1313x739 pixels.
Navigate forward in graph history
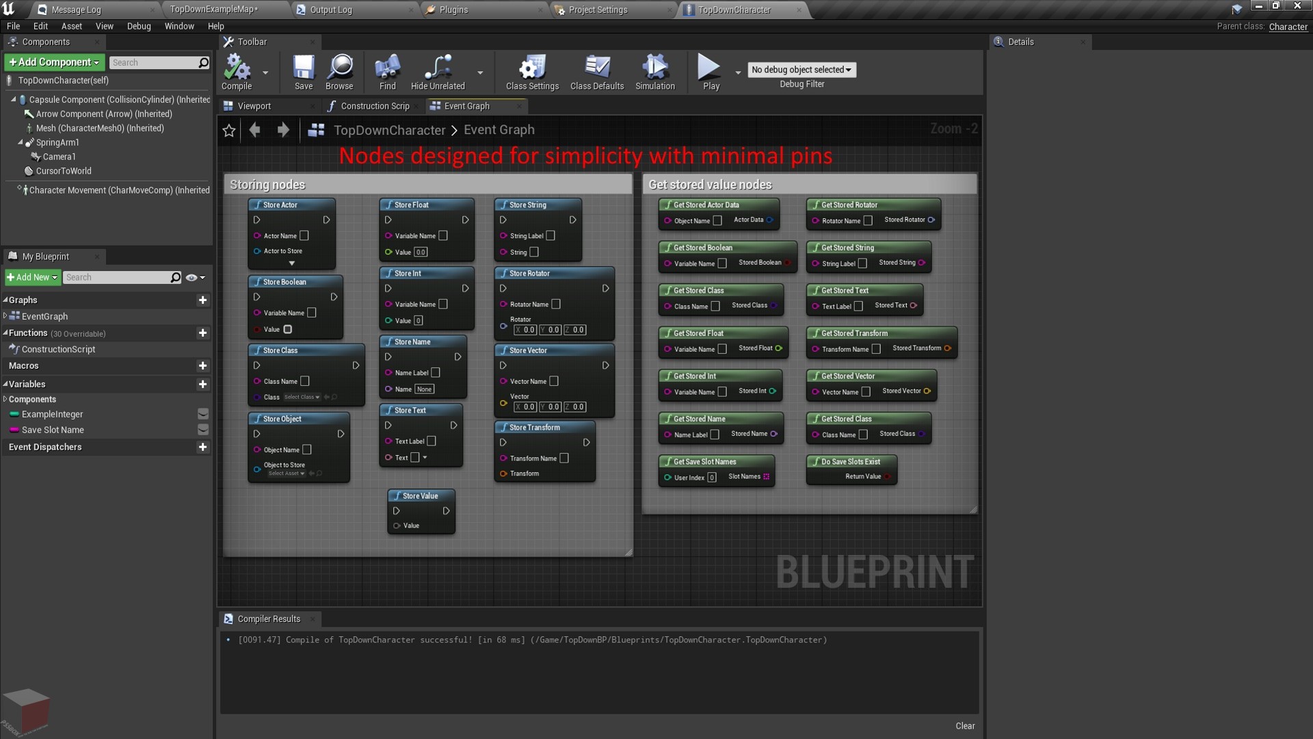(283, 129)
